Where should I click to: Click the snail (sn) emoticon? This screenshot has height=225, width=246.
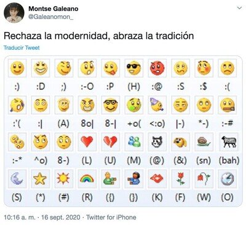pyautogui.click(x=204, y=142)
